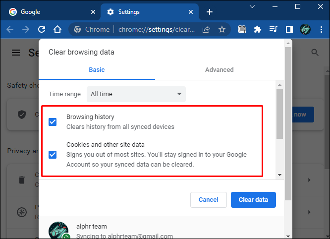The width and height of the screenshot is (330, 239).
Task: Open the Chrome three-dot menu
Action: click(321, 29)
